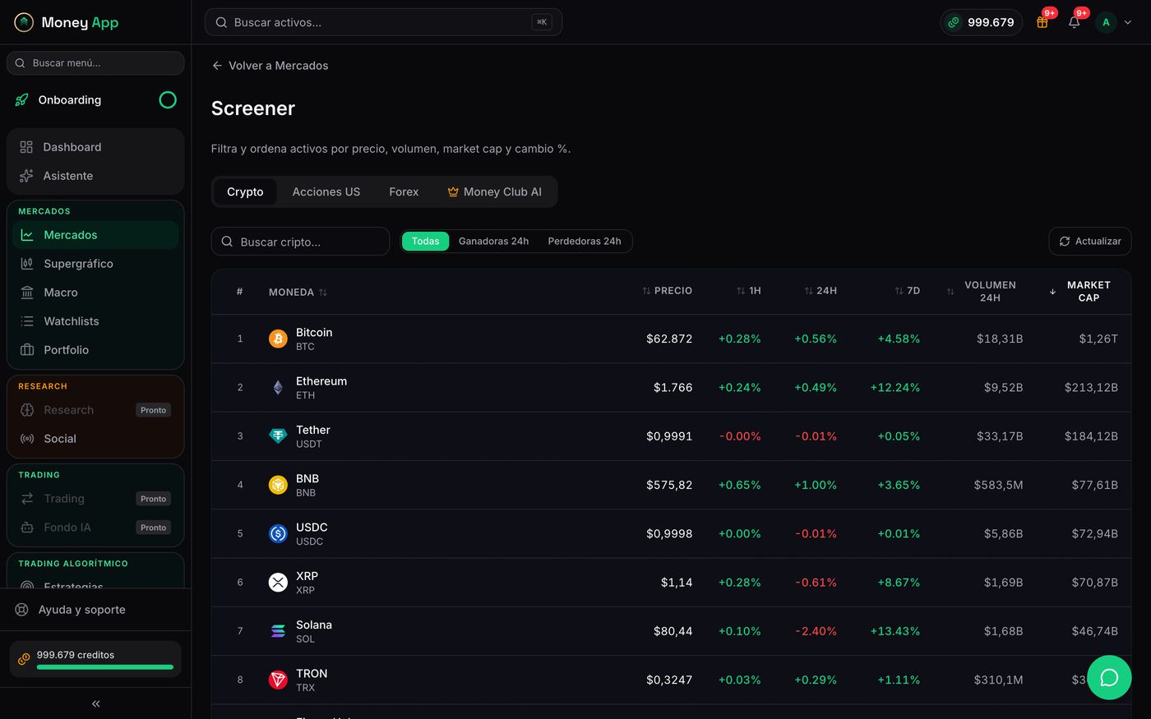This screenshot has width=1151, height=719.
Task: Switch to the Crypto tab
Action: (245, 191)
